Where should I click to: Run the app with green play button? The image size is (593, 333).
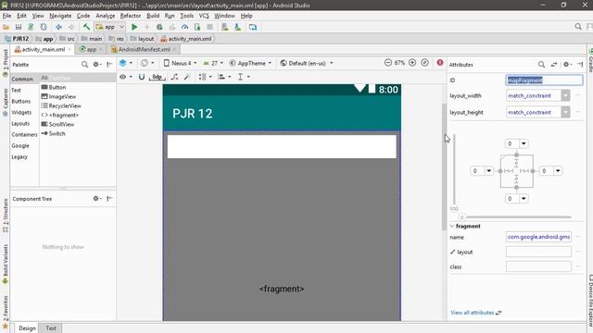click(134, 27)
